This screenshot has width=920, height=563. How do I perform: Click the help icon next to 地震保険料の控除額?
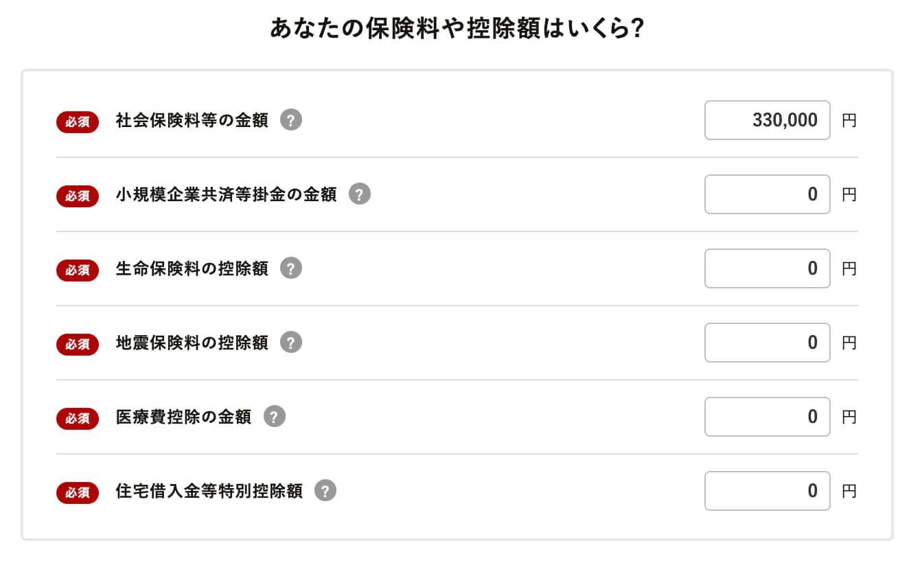291,343
